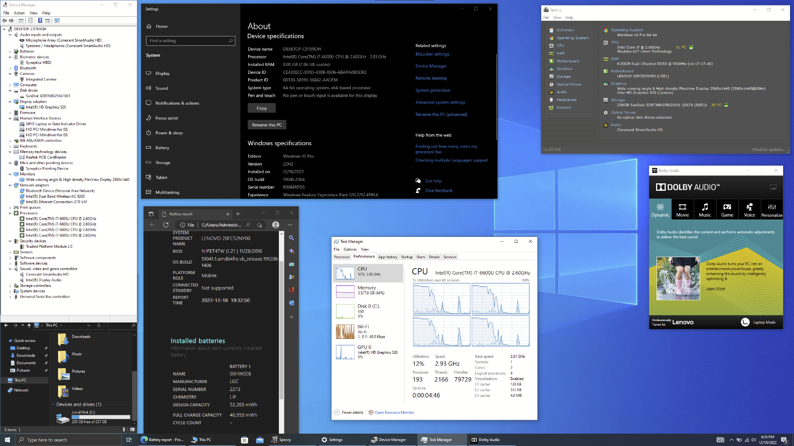Expand Bluetooth node in Device Manager

[x=10, y=68]
